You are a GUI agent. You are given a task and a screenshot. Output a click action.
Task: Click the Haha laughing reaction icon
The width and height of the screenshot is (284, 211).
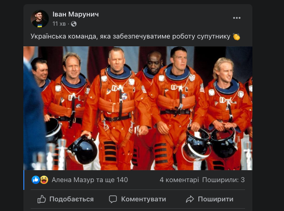click(x=44, y=180)
